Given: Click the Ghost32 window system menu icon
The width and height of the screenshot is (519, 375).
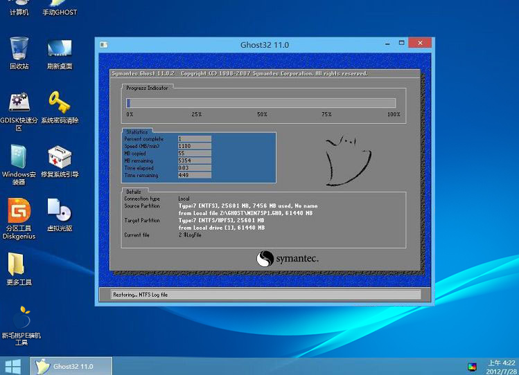Looking at the screenshot, I should [x=104, y=44].
